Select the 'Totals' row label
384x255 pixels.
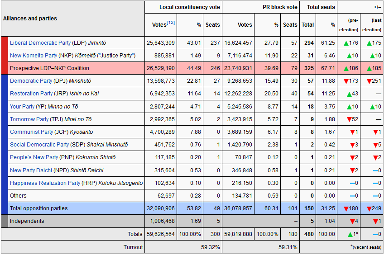click(135, 234)
